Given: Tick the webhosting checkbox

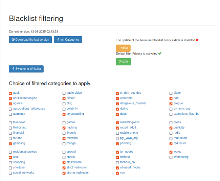Looking at the screenshot, I should 171,157.
